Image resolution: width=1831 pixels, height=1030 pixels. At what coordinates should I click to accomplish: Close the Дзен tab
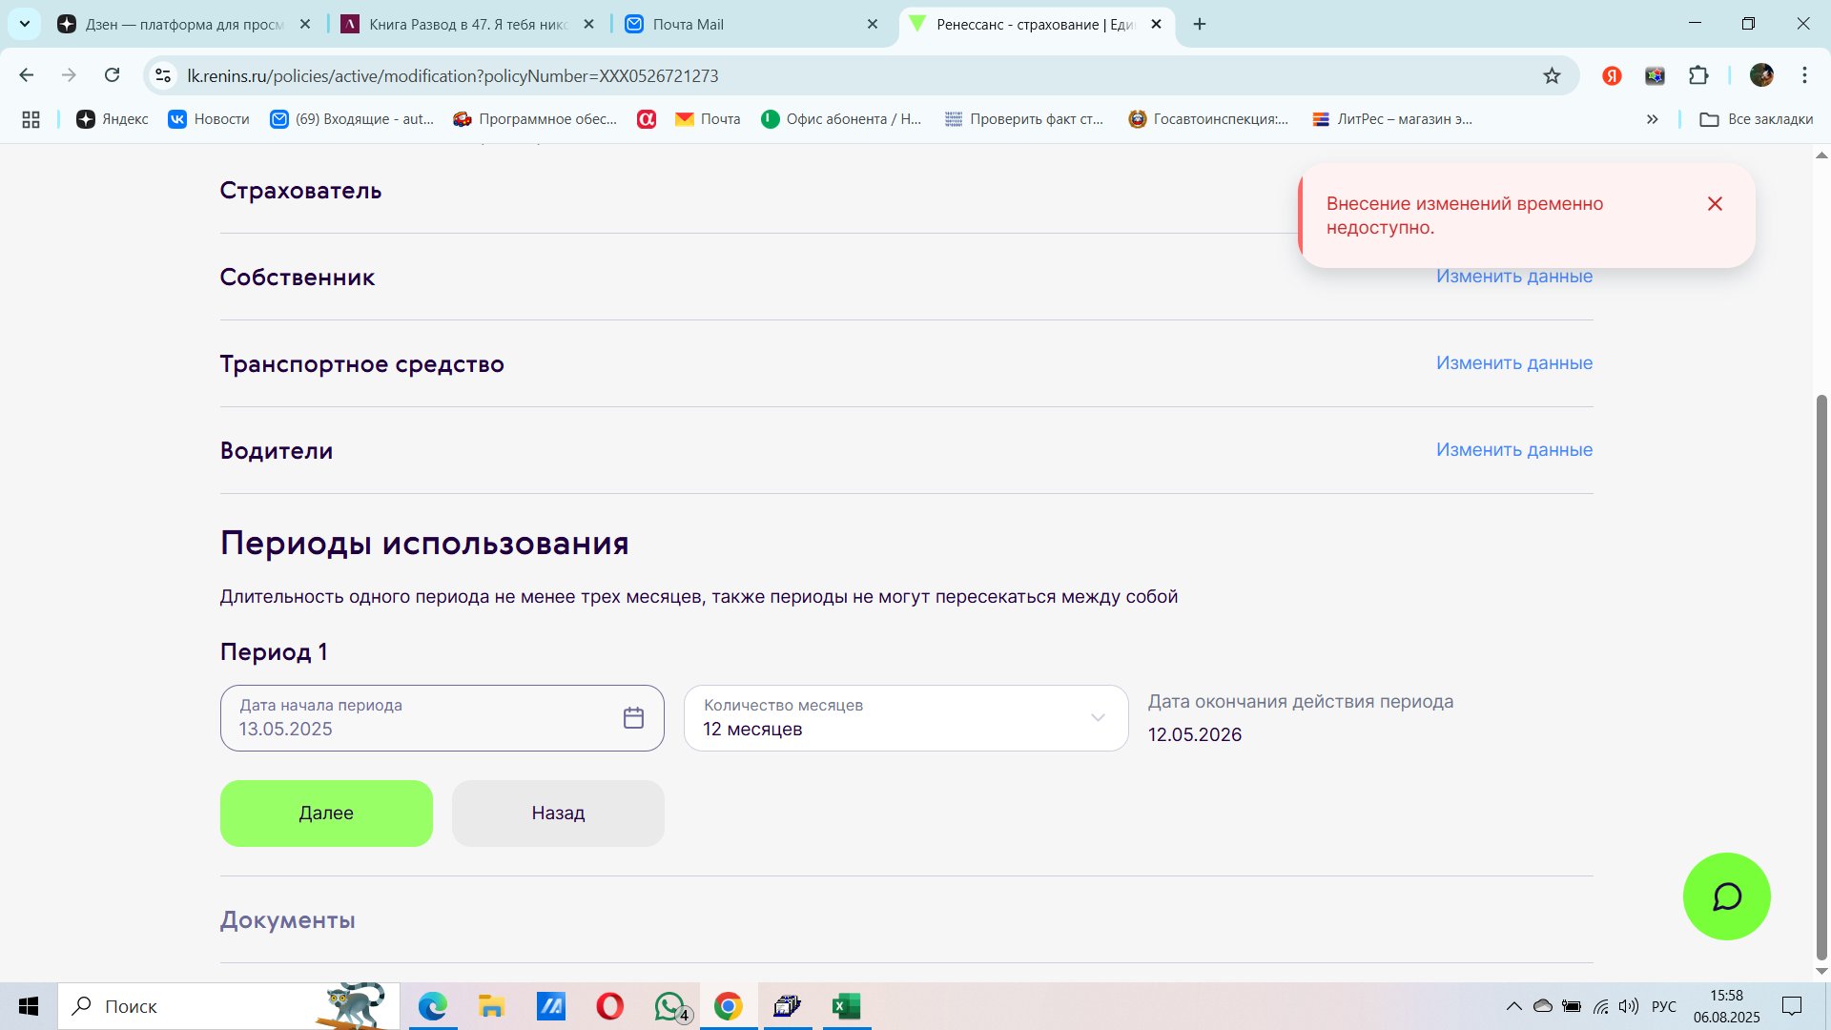tap(305, 25)
